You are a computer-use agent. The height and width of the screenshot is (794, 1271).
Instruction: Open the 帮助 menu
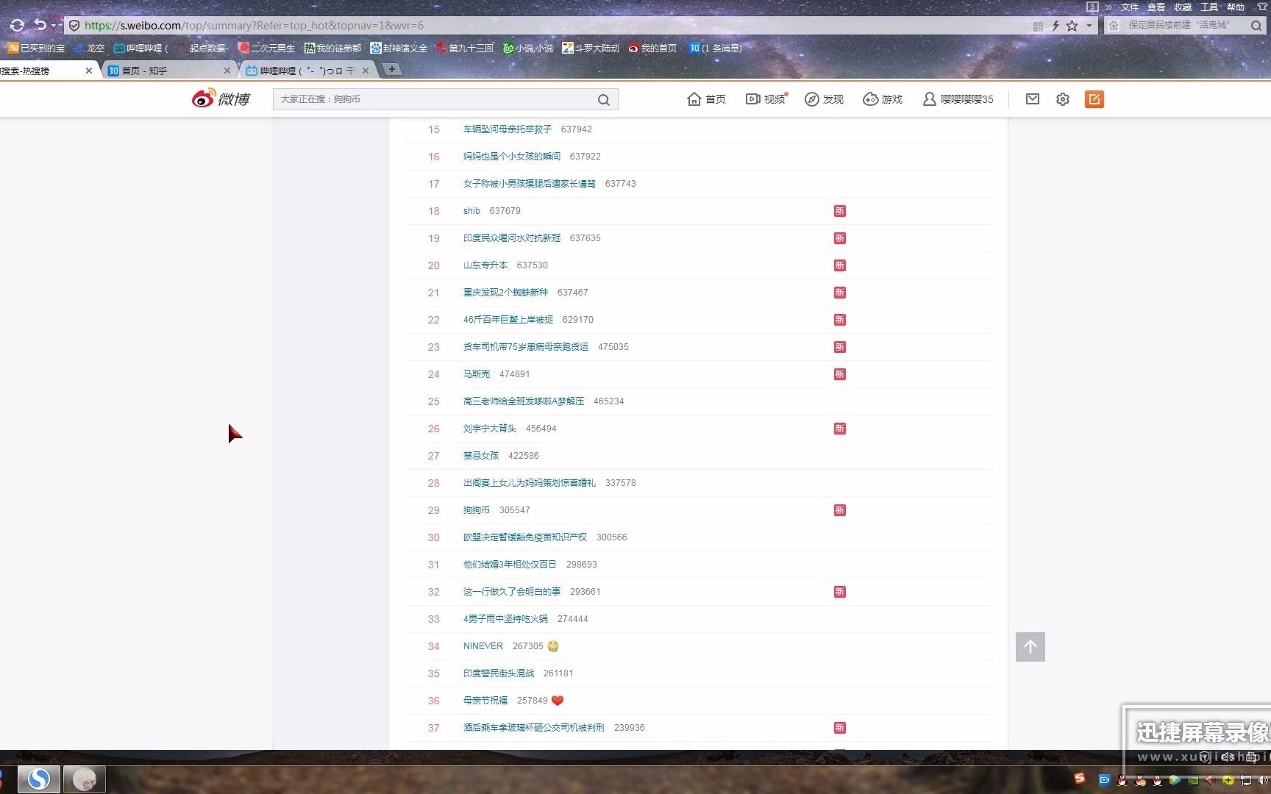click(1236, 7)
